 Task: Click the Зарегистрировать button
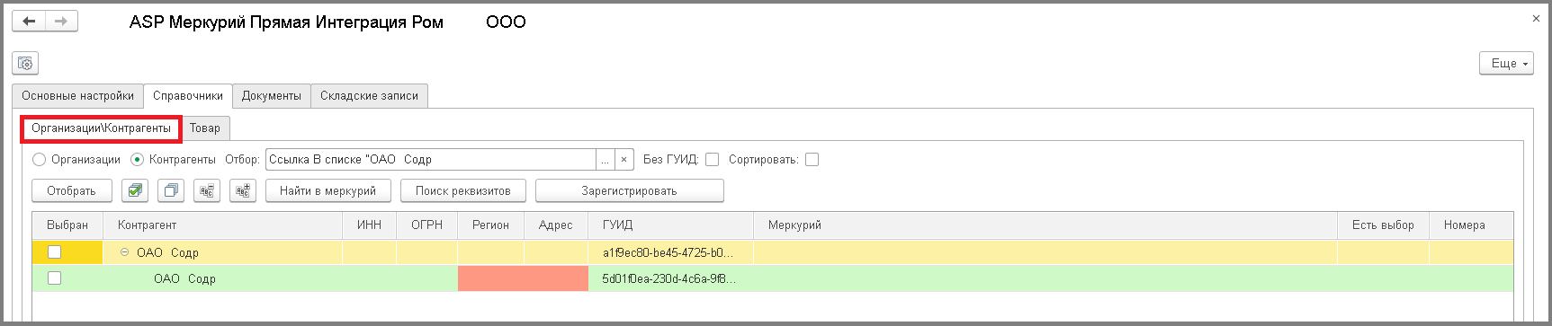pos(630,190)
